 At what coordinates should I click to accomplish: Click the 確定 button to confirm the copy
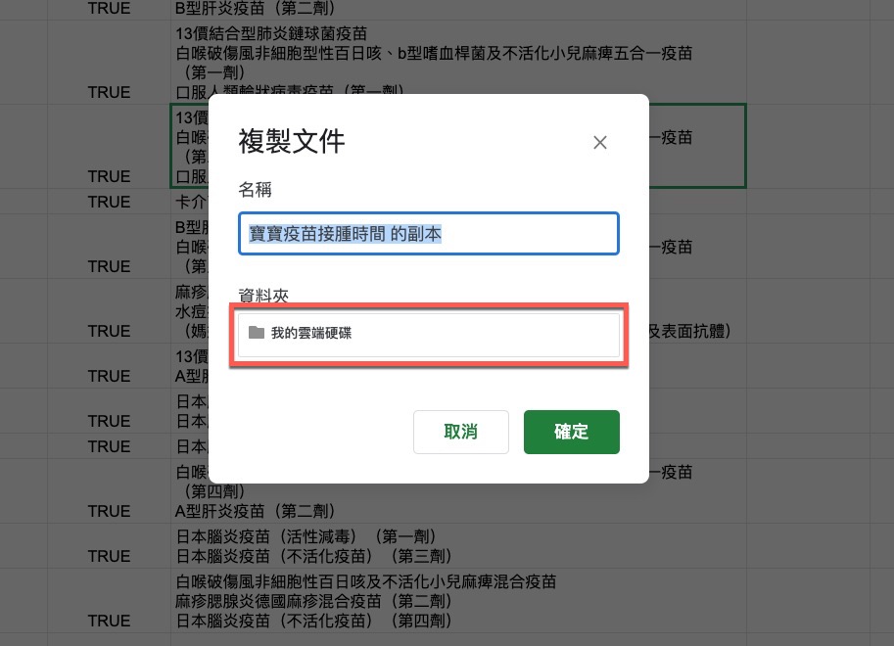(x=571, y=432)
